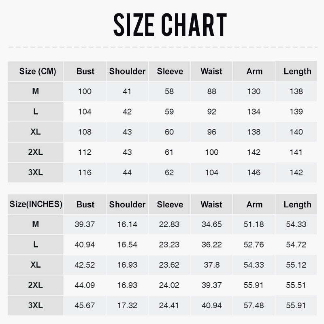Click the Length header in the inches table
The image size is (324, 324).
297,205
